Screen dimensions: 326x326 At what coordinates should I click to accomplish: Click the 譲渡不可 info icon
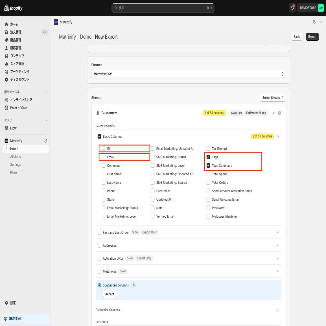click(6, 319)
